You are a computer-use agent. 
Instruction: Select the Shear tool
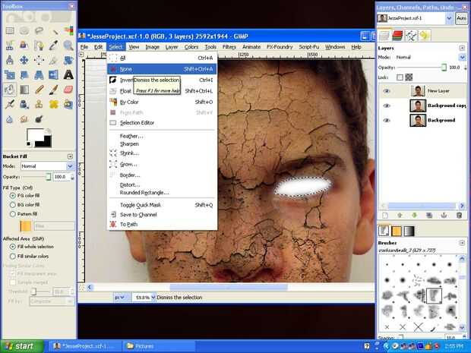click(24, 74)
